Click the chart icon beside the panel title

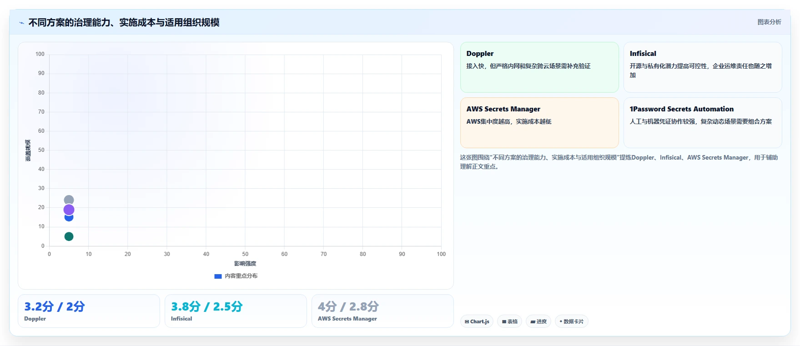[x=21, y=23]
